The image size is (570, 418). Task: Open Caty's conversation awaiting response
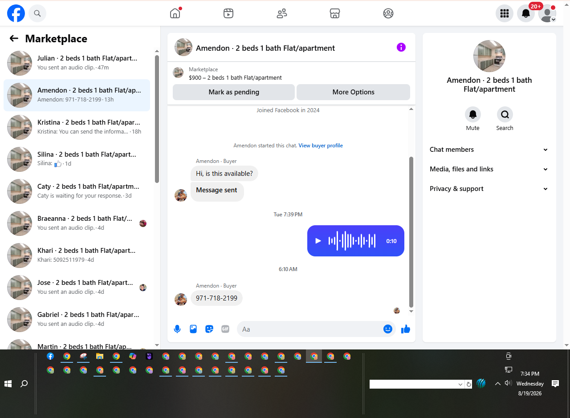pyautogui.click(x=77, y=191)
